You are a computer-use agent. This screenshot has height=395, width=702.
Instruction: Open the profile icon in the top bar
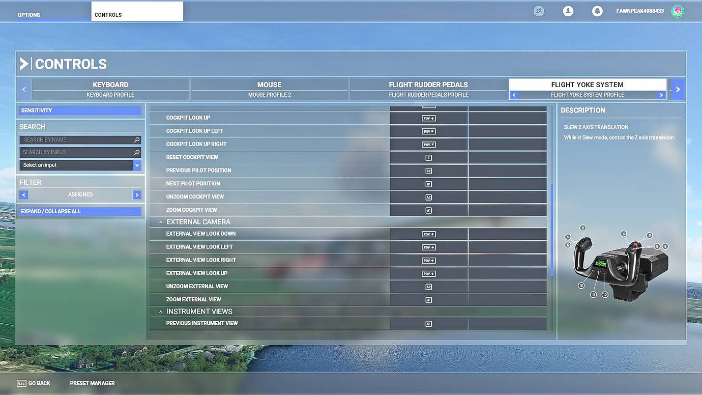[568, 11]
